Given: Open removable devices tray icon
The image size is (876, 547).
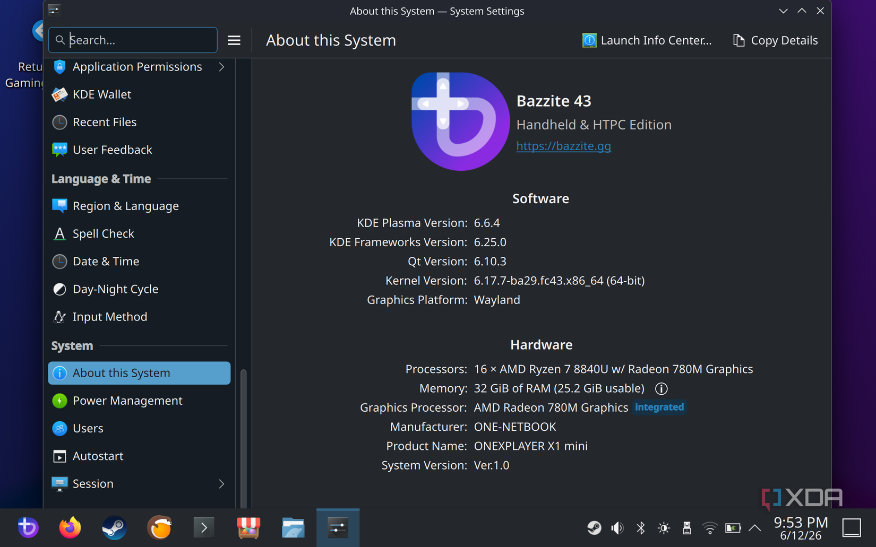Looking at the screenshot, I should (x=686, y=528).
